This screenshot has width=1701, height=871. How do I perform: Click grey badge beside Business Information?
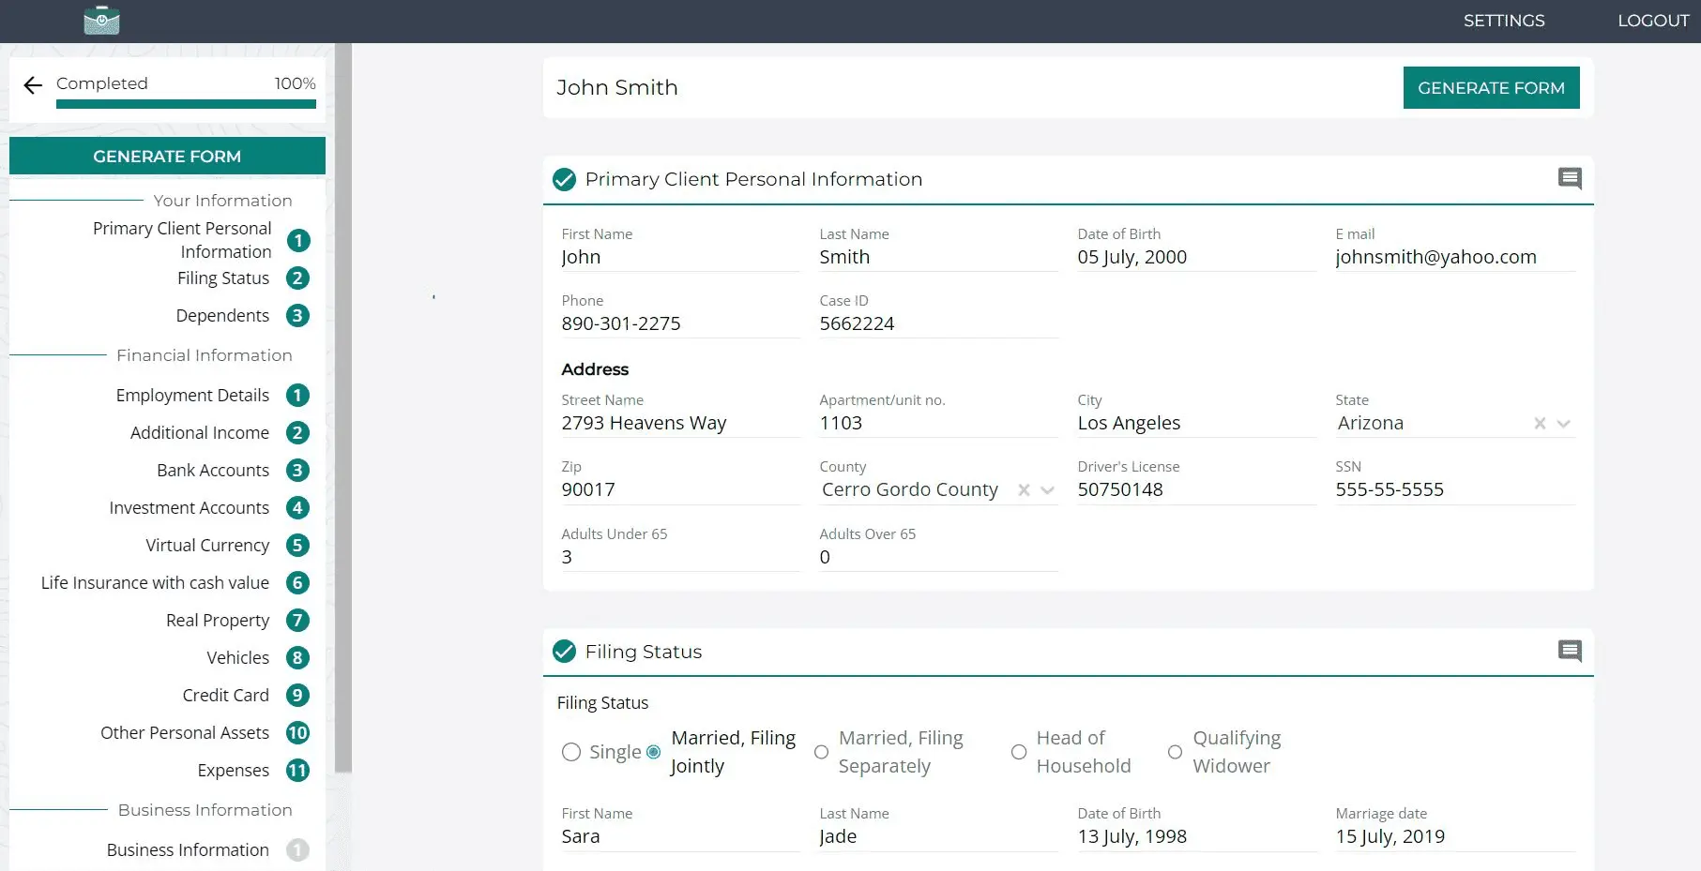click(x=297, y=850)
